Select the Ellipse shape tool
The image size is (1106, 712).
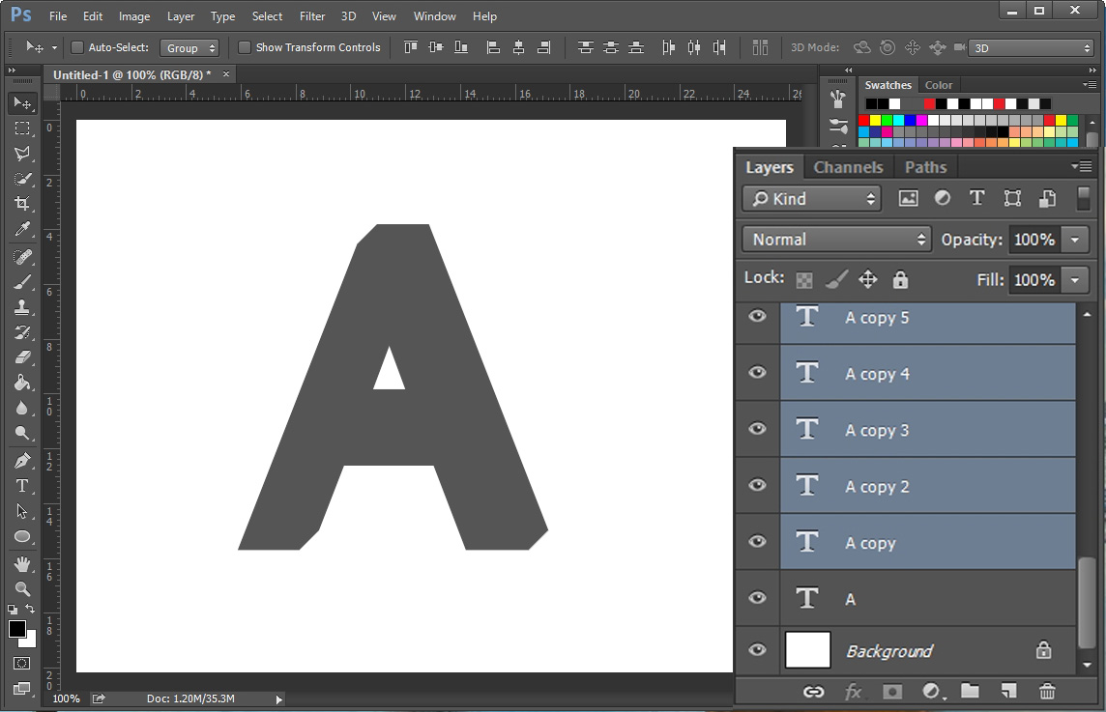point(22,536)
